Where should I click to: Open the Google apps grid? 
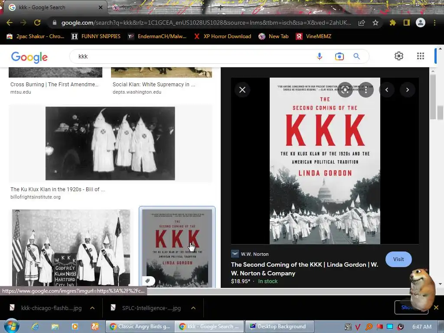coord(421,56)
